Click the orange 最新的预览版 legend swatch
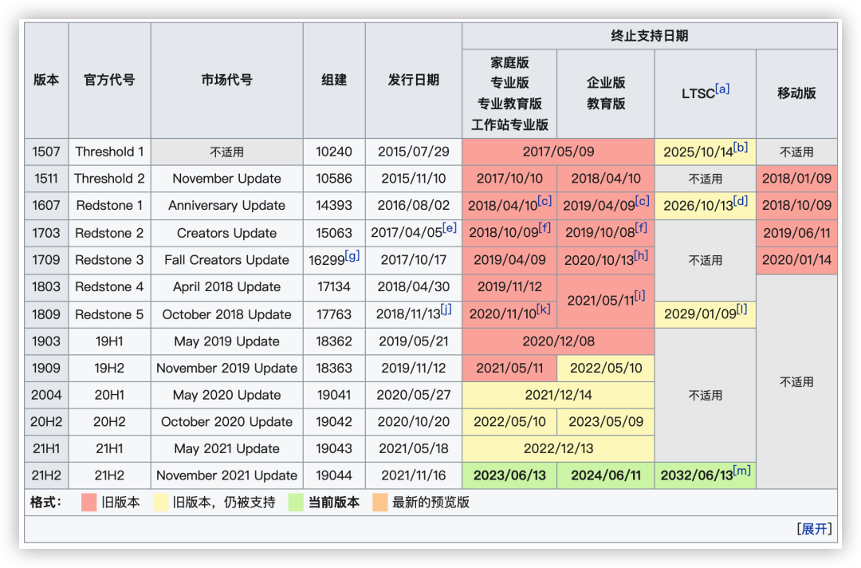Image resolution: width=861 pixels, height=568 pixels. coord(379,502)
